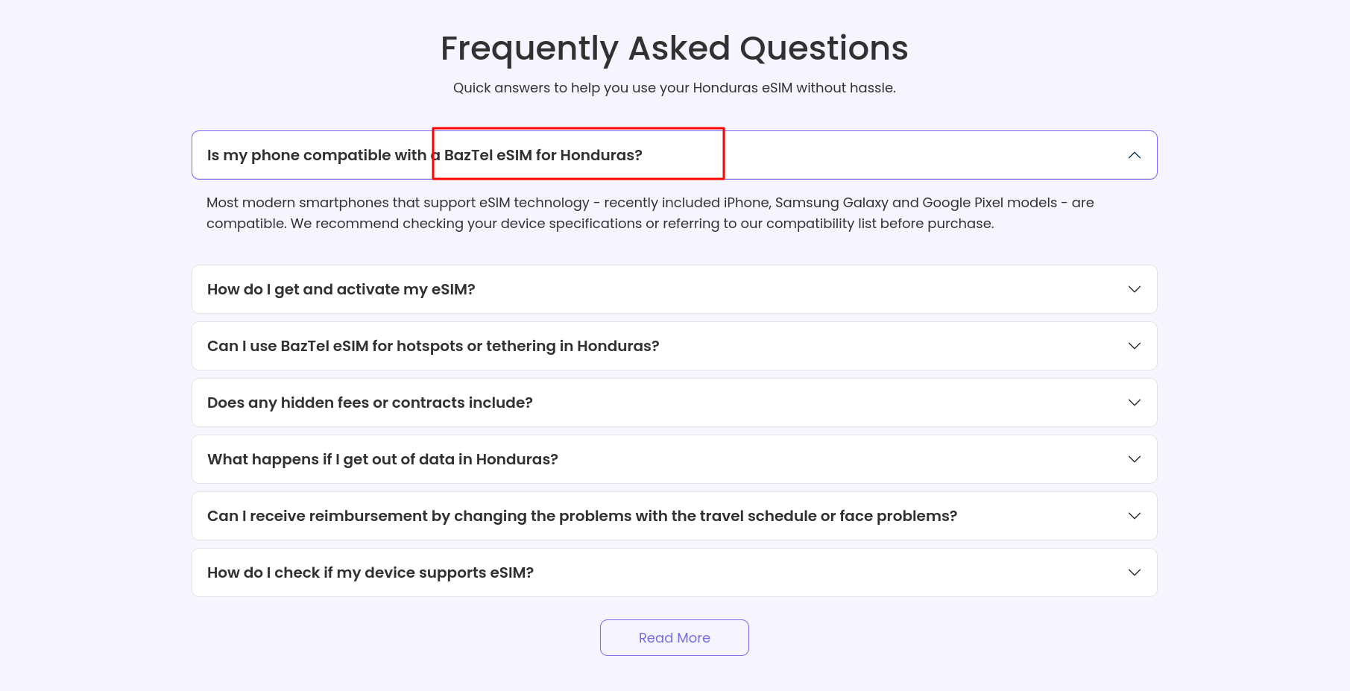Click the down arrow on the hidden fees question
Image resolution: width=1350 pixels, height=691 pixels.
click(x=1134, y=403)
